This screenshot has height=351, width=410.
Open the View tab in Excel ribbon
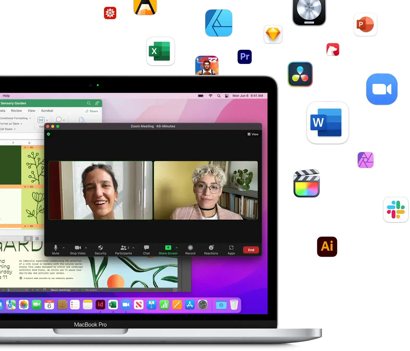click(31, 111)
